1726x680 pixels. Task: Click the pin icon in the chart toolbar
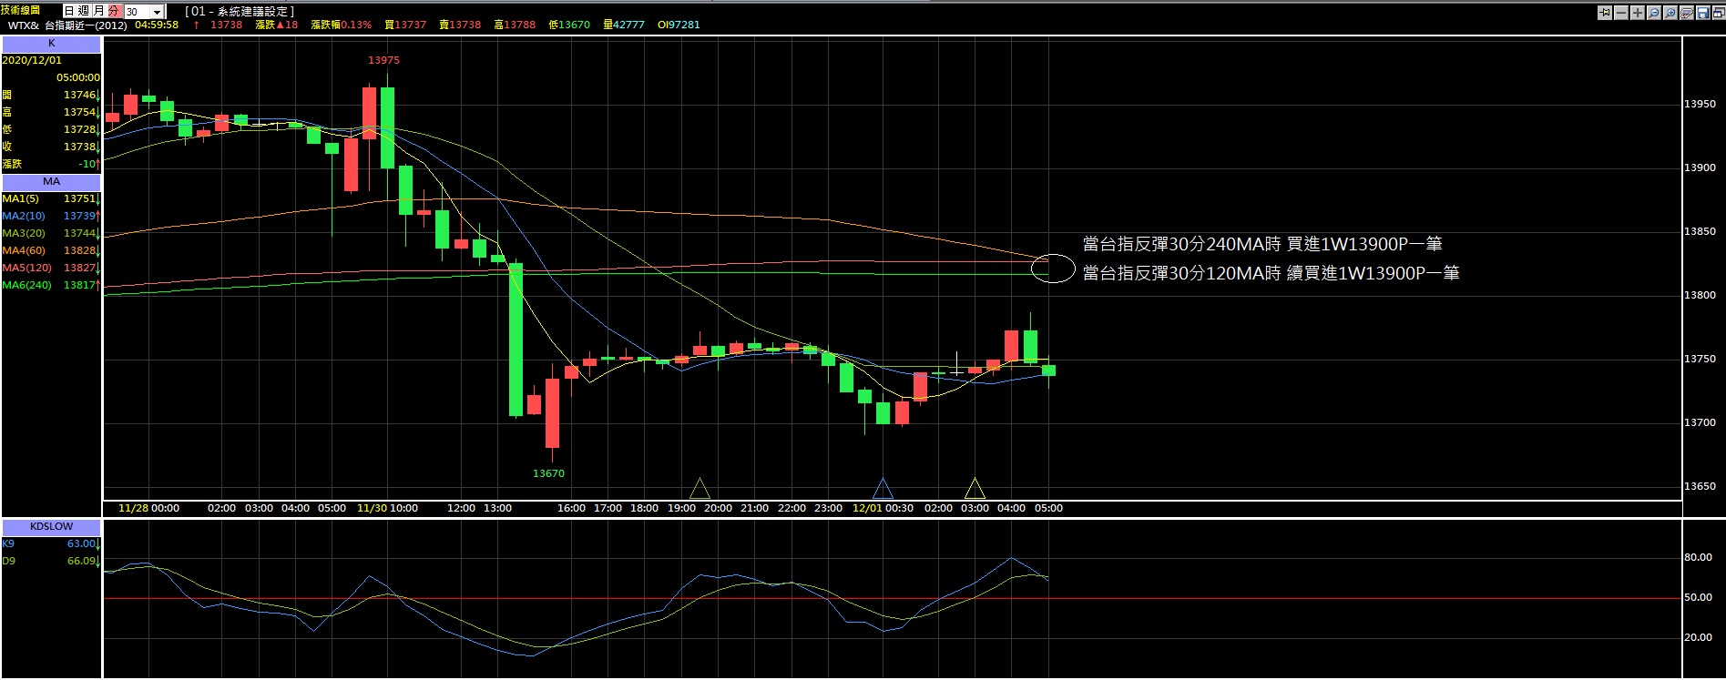(x=1605, y=13)
